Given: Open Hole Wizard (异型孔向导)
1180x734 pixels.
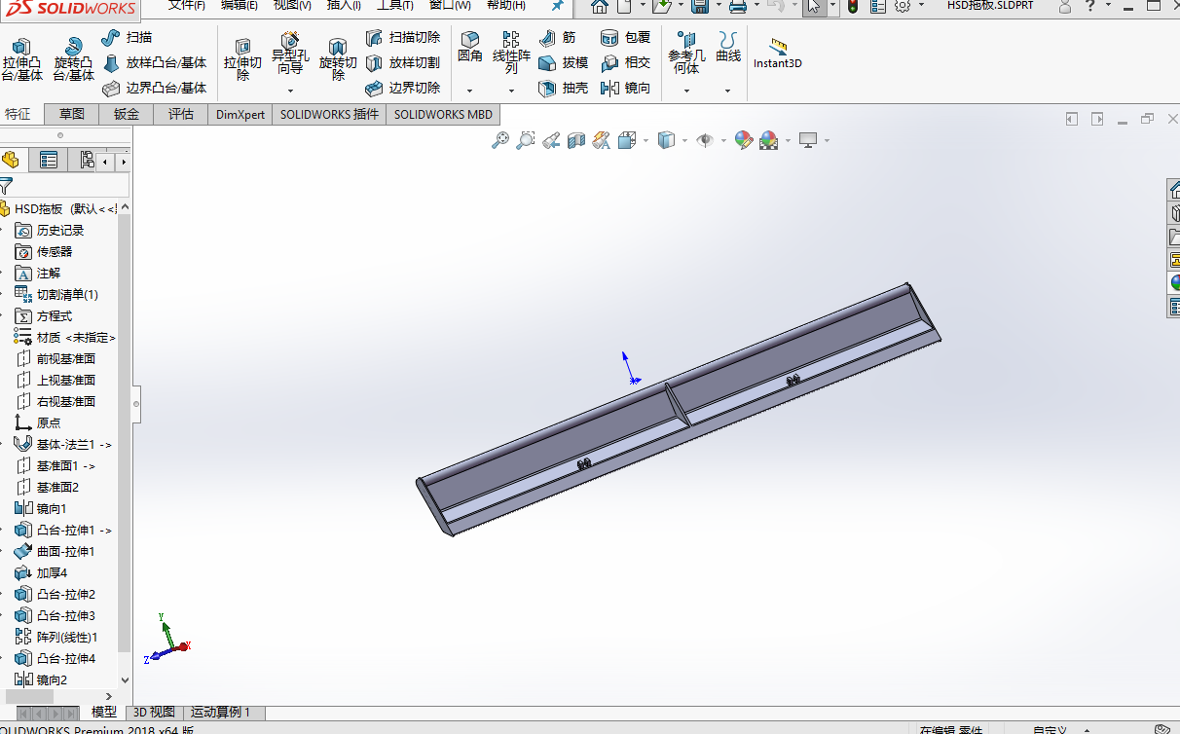Looking at the screenshot, I should pyautogui.click(x=290, y=55).
